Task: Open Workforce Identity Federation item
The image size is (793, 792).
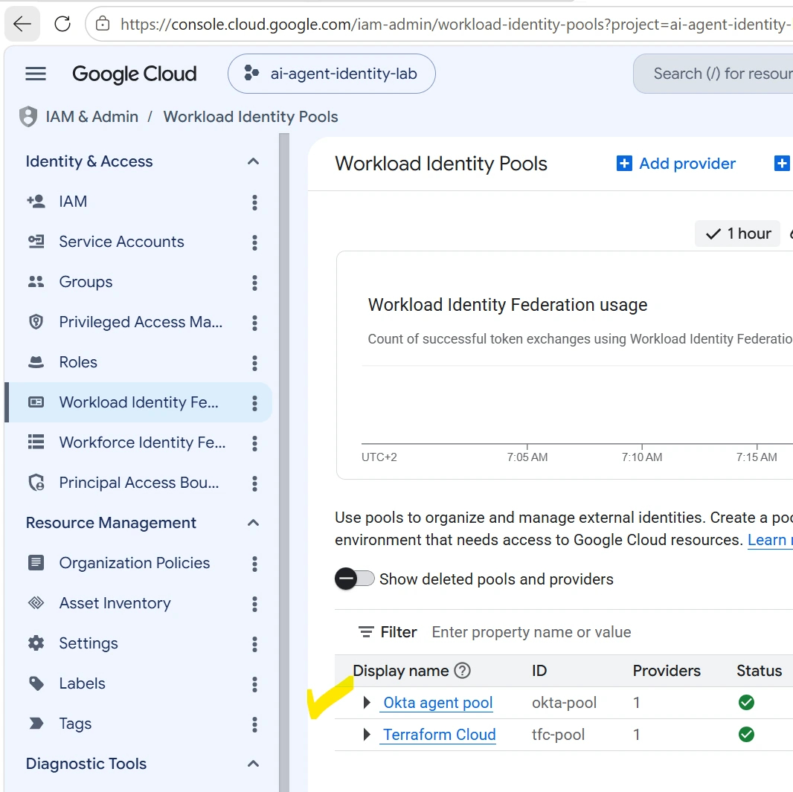Action: click(x=142, y=442)
